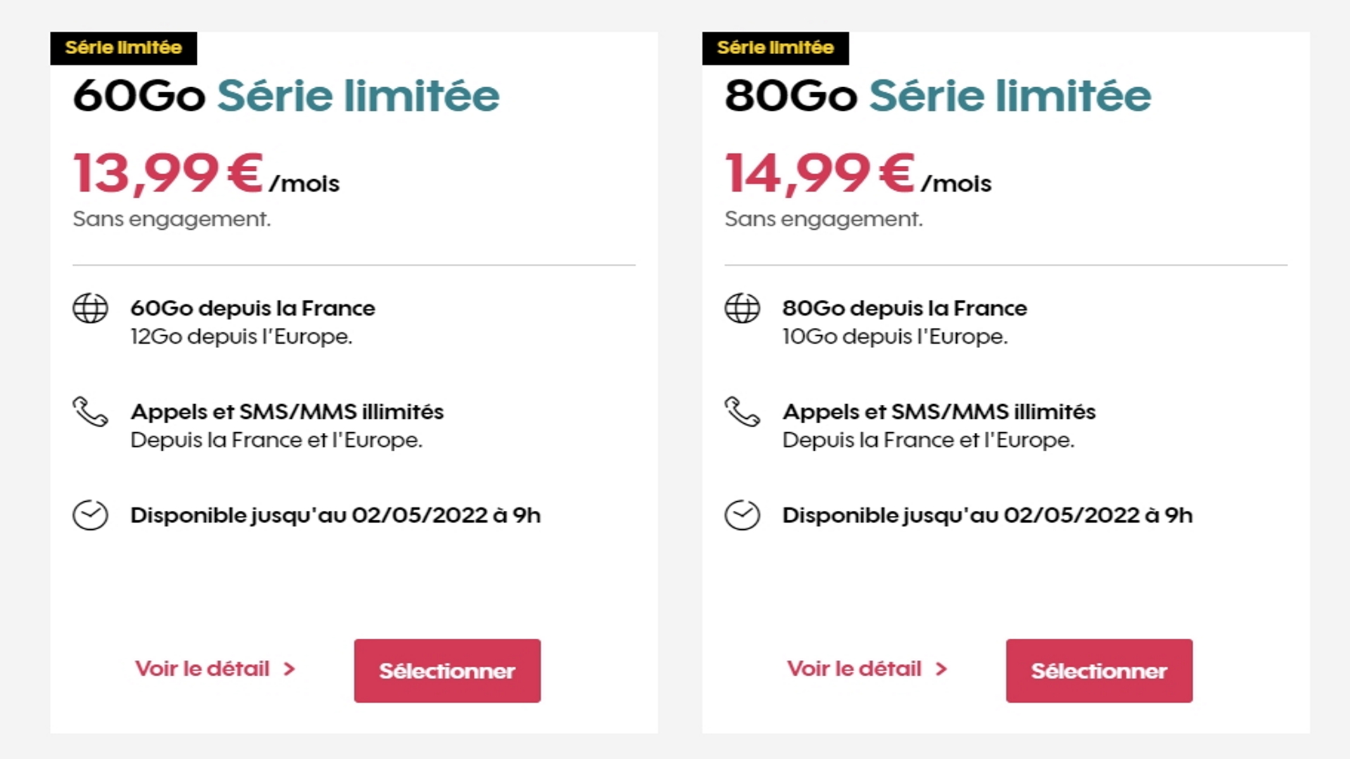Click the 14,99 € price
The image size is (1350, 759).
click(x=821, y=174)
